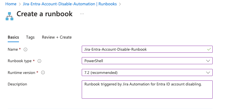
Task: Click the Runtime version label
Action: coord(21,72)
